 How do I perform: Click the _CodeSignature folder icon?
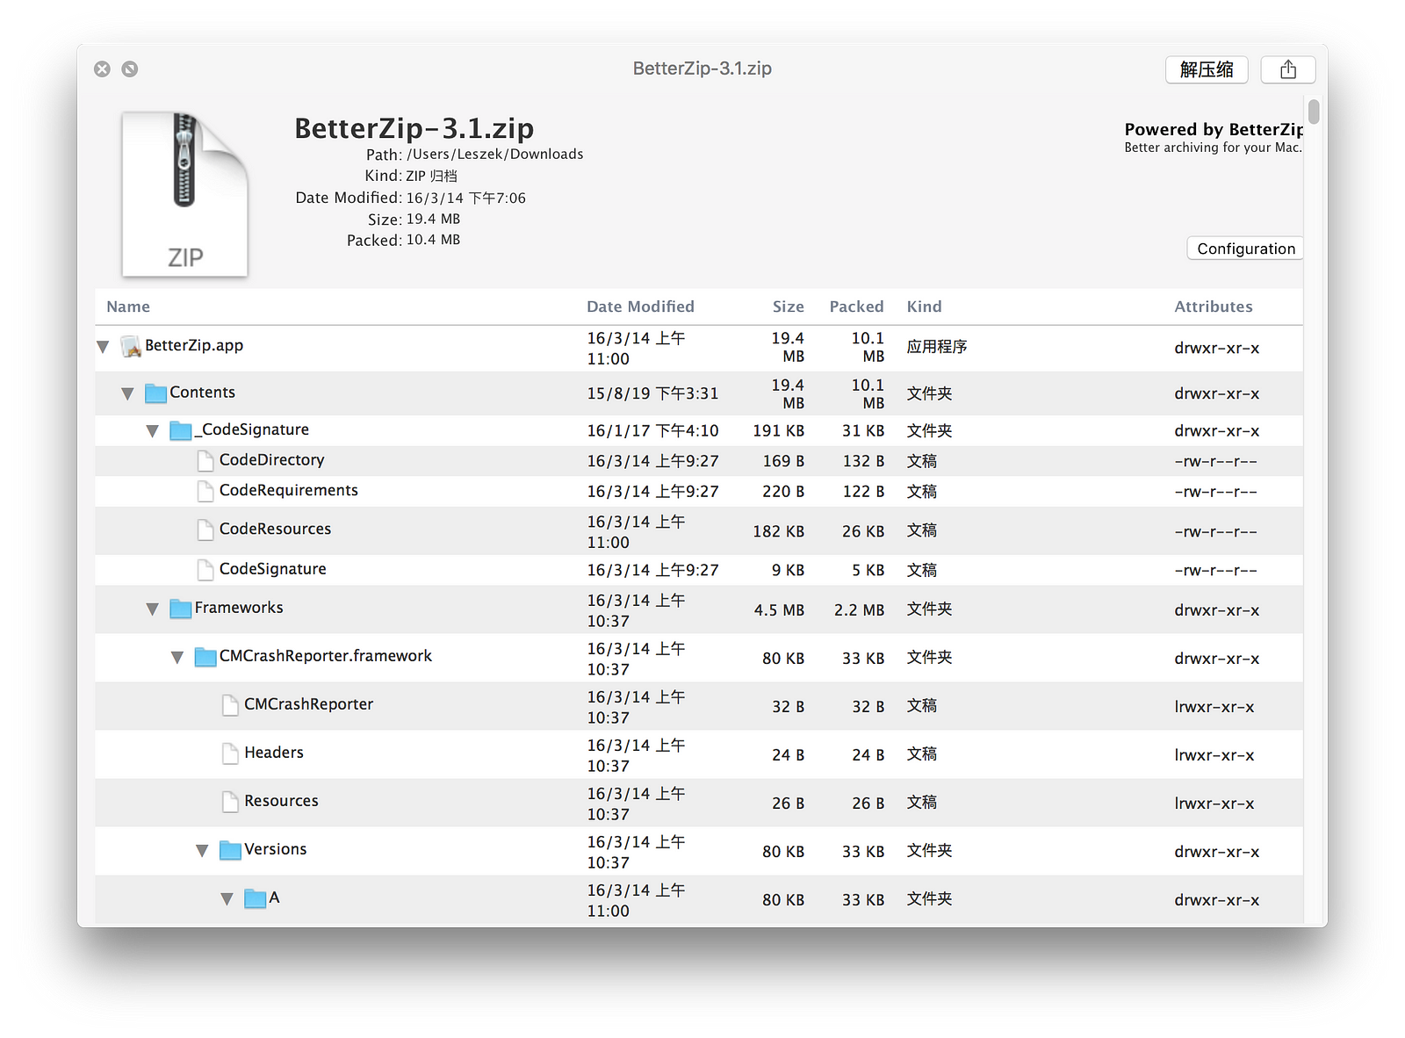point(181,430)
